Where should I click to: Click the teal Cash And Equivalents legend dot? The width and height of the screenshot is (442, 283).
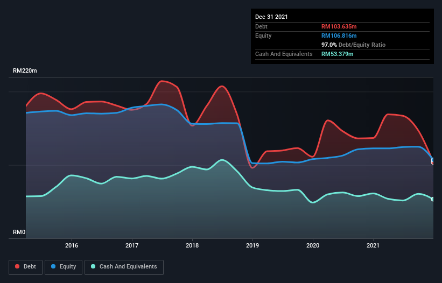(93, 266)
